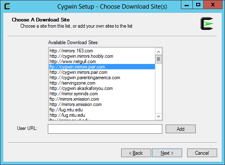Image resolution: width=225 pixels, height=165 pixels.
Task: Select http://lug.mtu.edu
Action: coord(102,115)
